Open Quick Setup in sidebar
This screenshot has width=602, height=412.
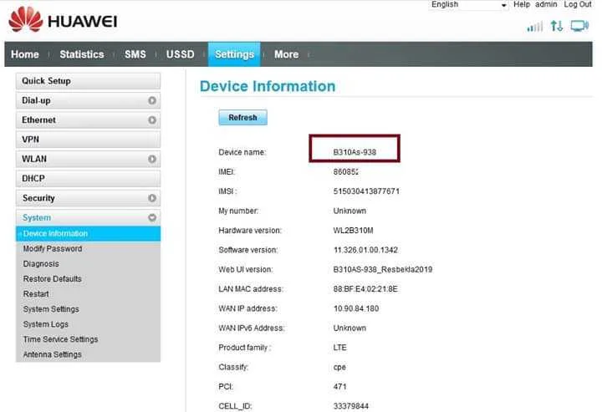pos(88,81)
